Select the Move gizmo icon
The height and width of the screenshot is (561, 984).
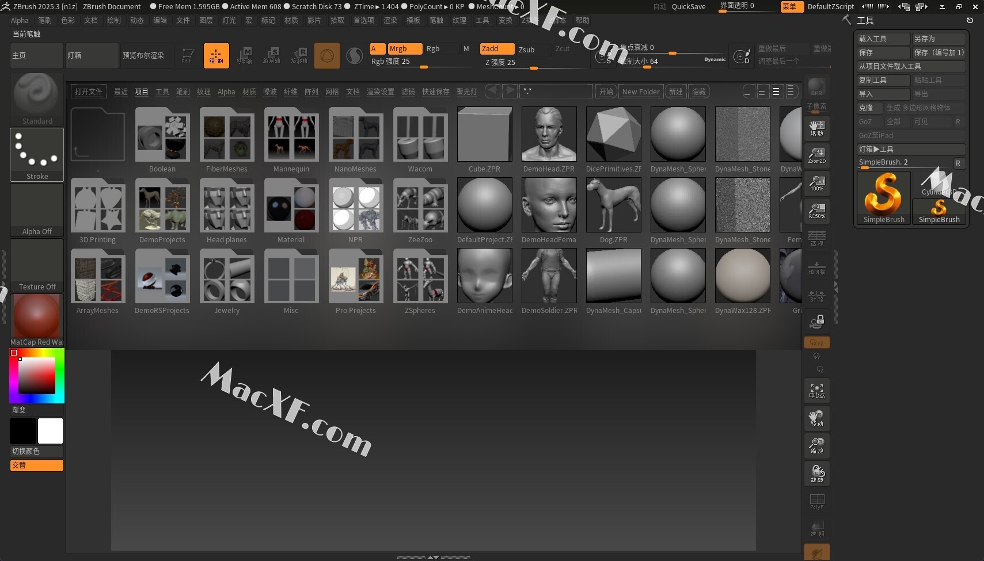245,56
